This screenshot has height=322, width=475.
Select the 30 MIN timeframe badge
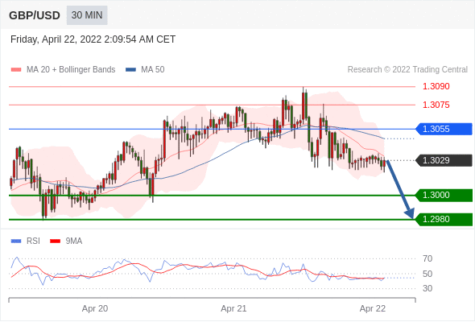(87, 15)
